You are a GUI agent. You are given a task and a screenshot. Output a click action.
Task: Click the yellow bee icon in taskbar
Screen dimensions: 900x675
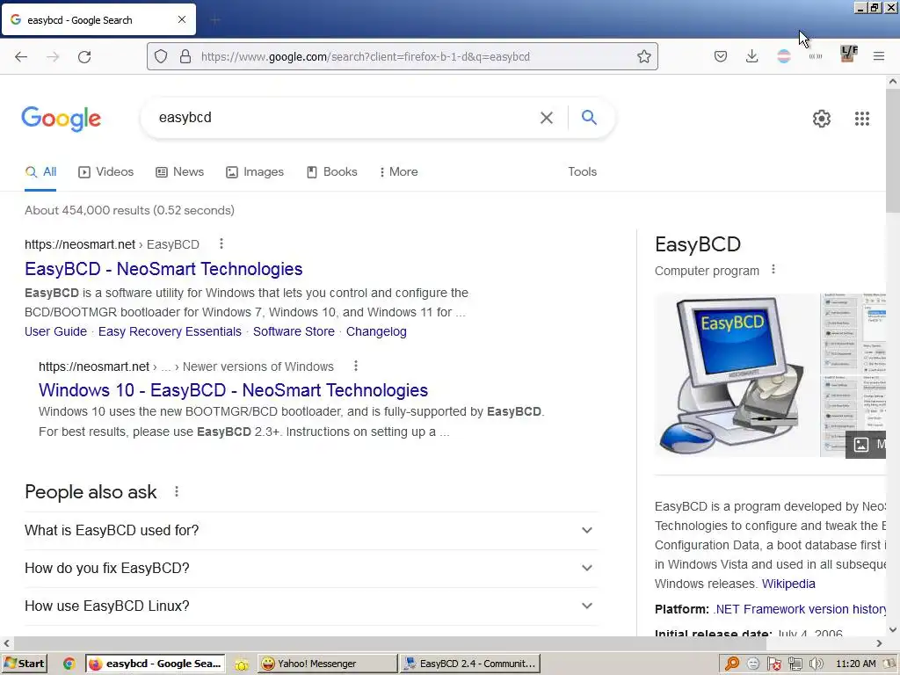(x=242, y=664)
